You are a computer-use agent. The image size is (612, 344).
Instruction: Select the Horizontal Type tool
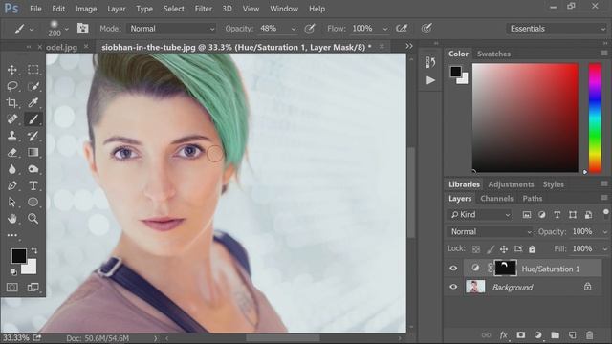(33, 185)
